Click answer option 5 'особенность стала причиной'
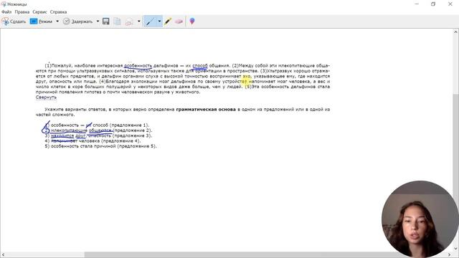This screenshot has height=258, width=459. coord(100,146)
